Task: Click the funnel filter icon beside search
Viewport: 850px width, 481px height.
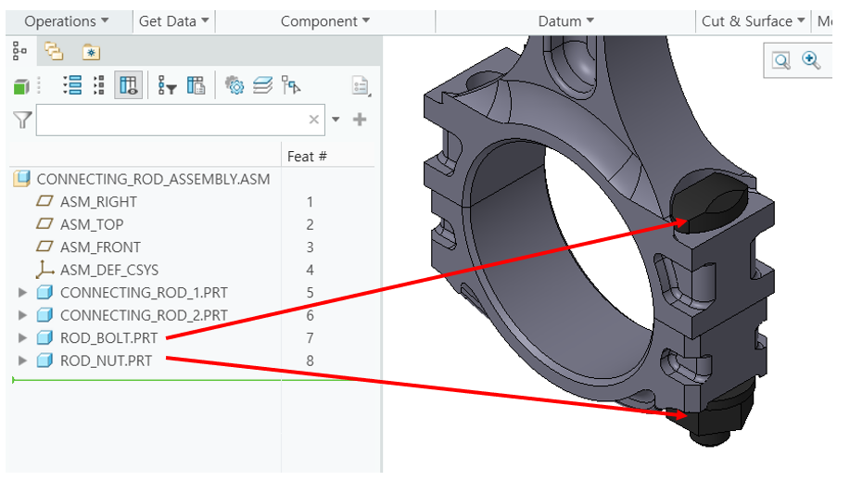Action: 22,120
